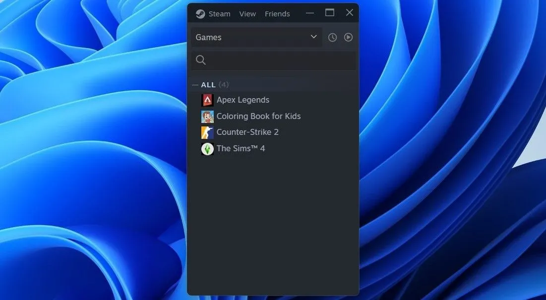The width and height of the screenshot is (546, 300).
Task: Click the magnifier search icon
Action: 200,60
